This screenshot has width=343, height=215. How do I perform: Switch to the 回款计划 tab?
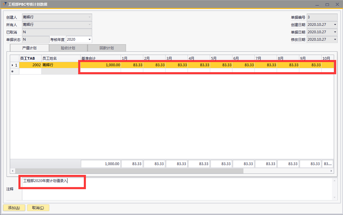[x=107, y=48]
